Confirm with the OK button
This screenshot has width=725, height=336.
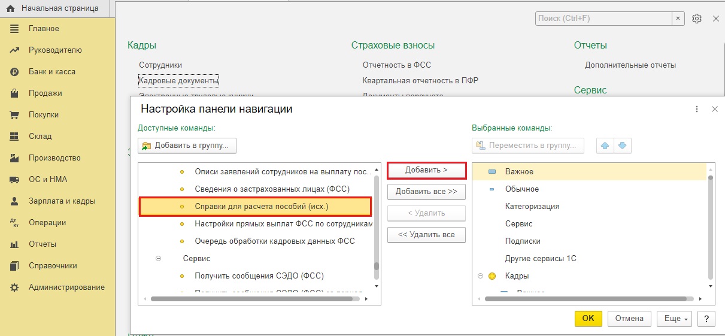click(x=588, y=319)
